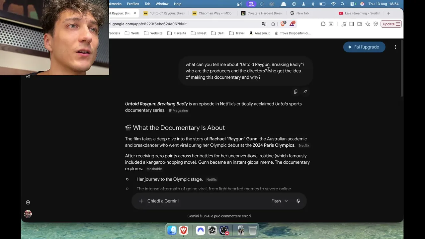Image resolution: width=425 pixels, height=239 pixels.
Task: Click the Fai l'upgrade button
Action: (364, 47)
